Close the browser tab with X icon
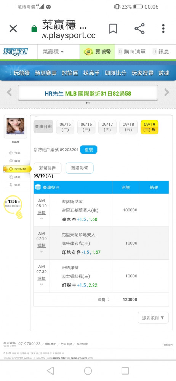 pos(13,29)
